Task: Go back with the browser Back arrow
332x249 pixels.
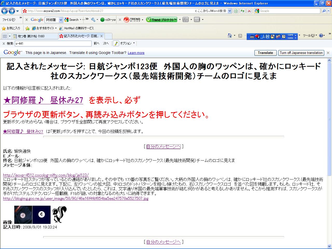Action: tap(5, 11)
